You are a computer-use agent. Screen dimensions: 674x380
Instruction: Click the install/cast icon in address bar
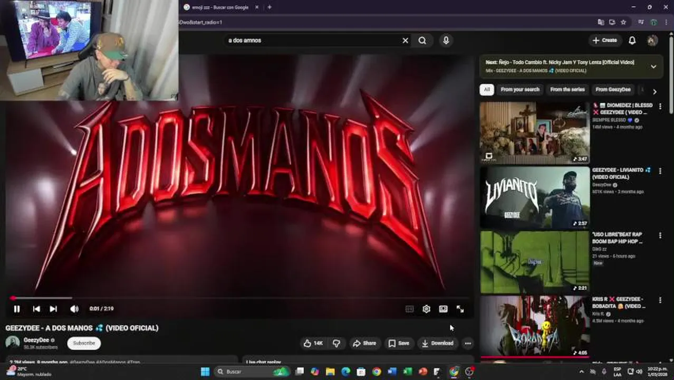click(612, 23)
